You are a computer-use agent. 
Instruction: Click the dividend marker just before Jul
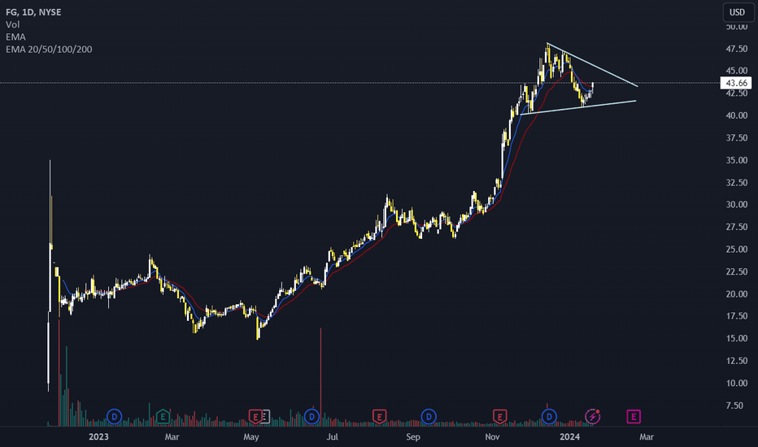311,416
